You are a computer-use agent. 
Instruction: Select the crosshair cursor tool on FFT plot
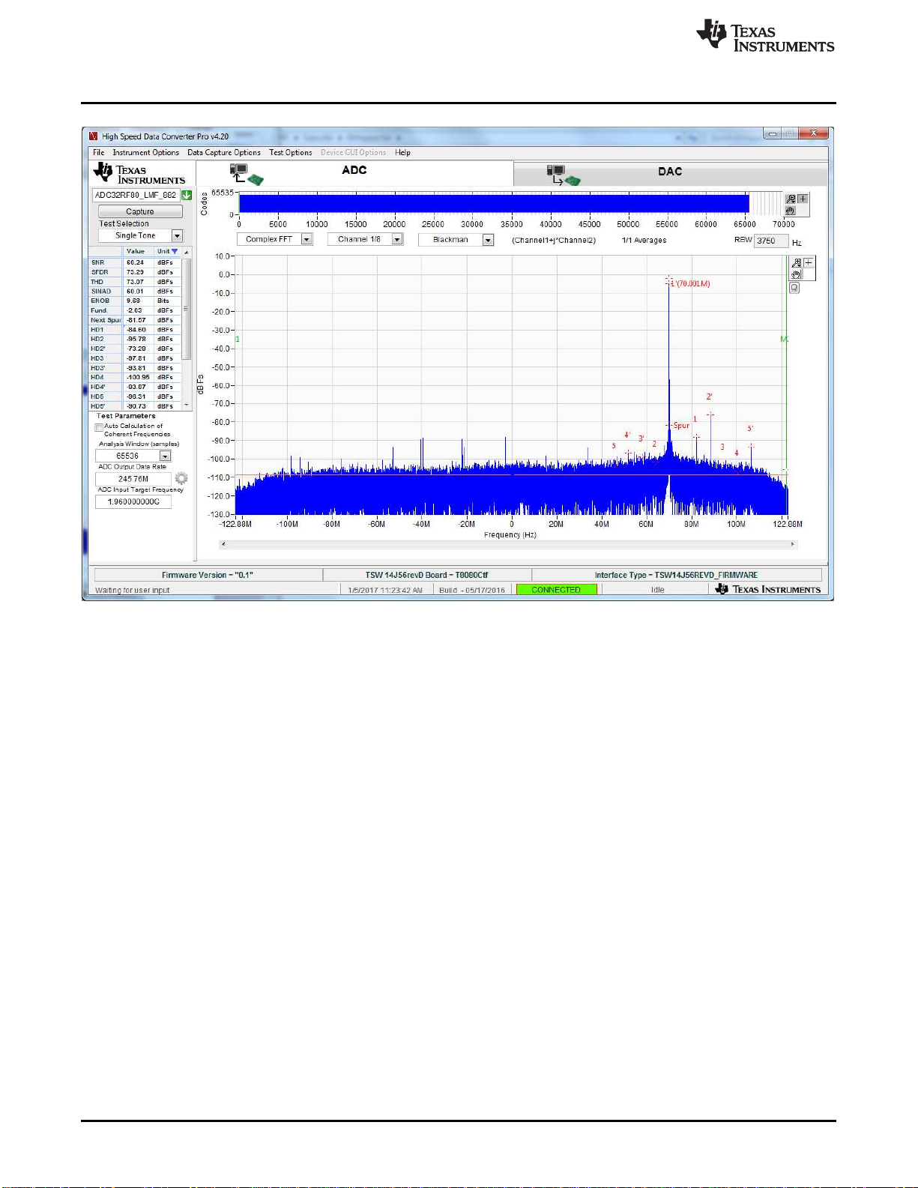[x=809, y=262]
